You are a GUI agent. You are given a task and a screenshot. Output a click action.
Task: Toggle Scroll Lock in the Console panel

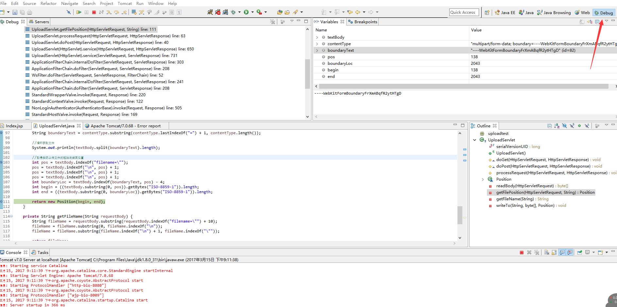(x=554, y=252)
